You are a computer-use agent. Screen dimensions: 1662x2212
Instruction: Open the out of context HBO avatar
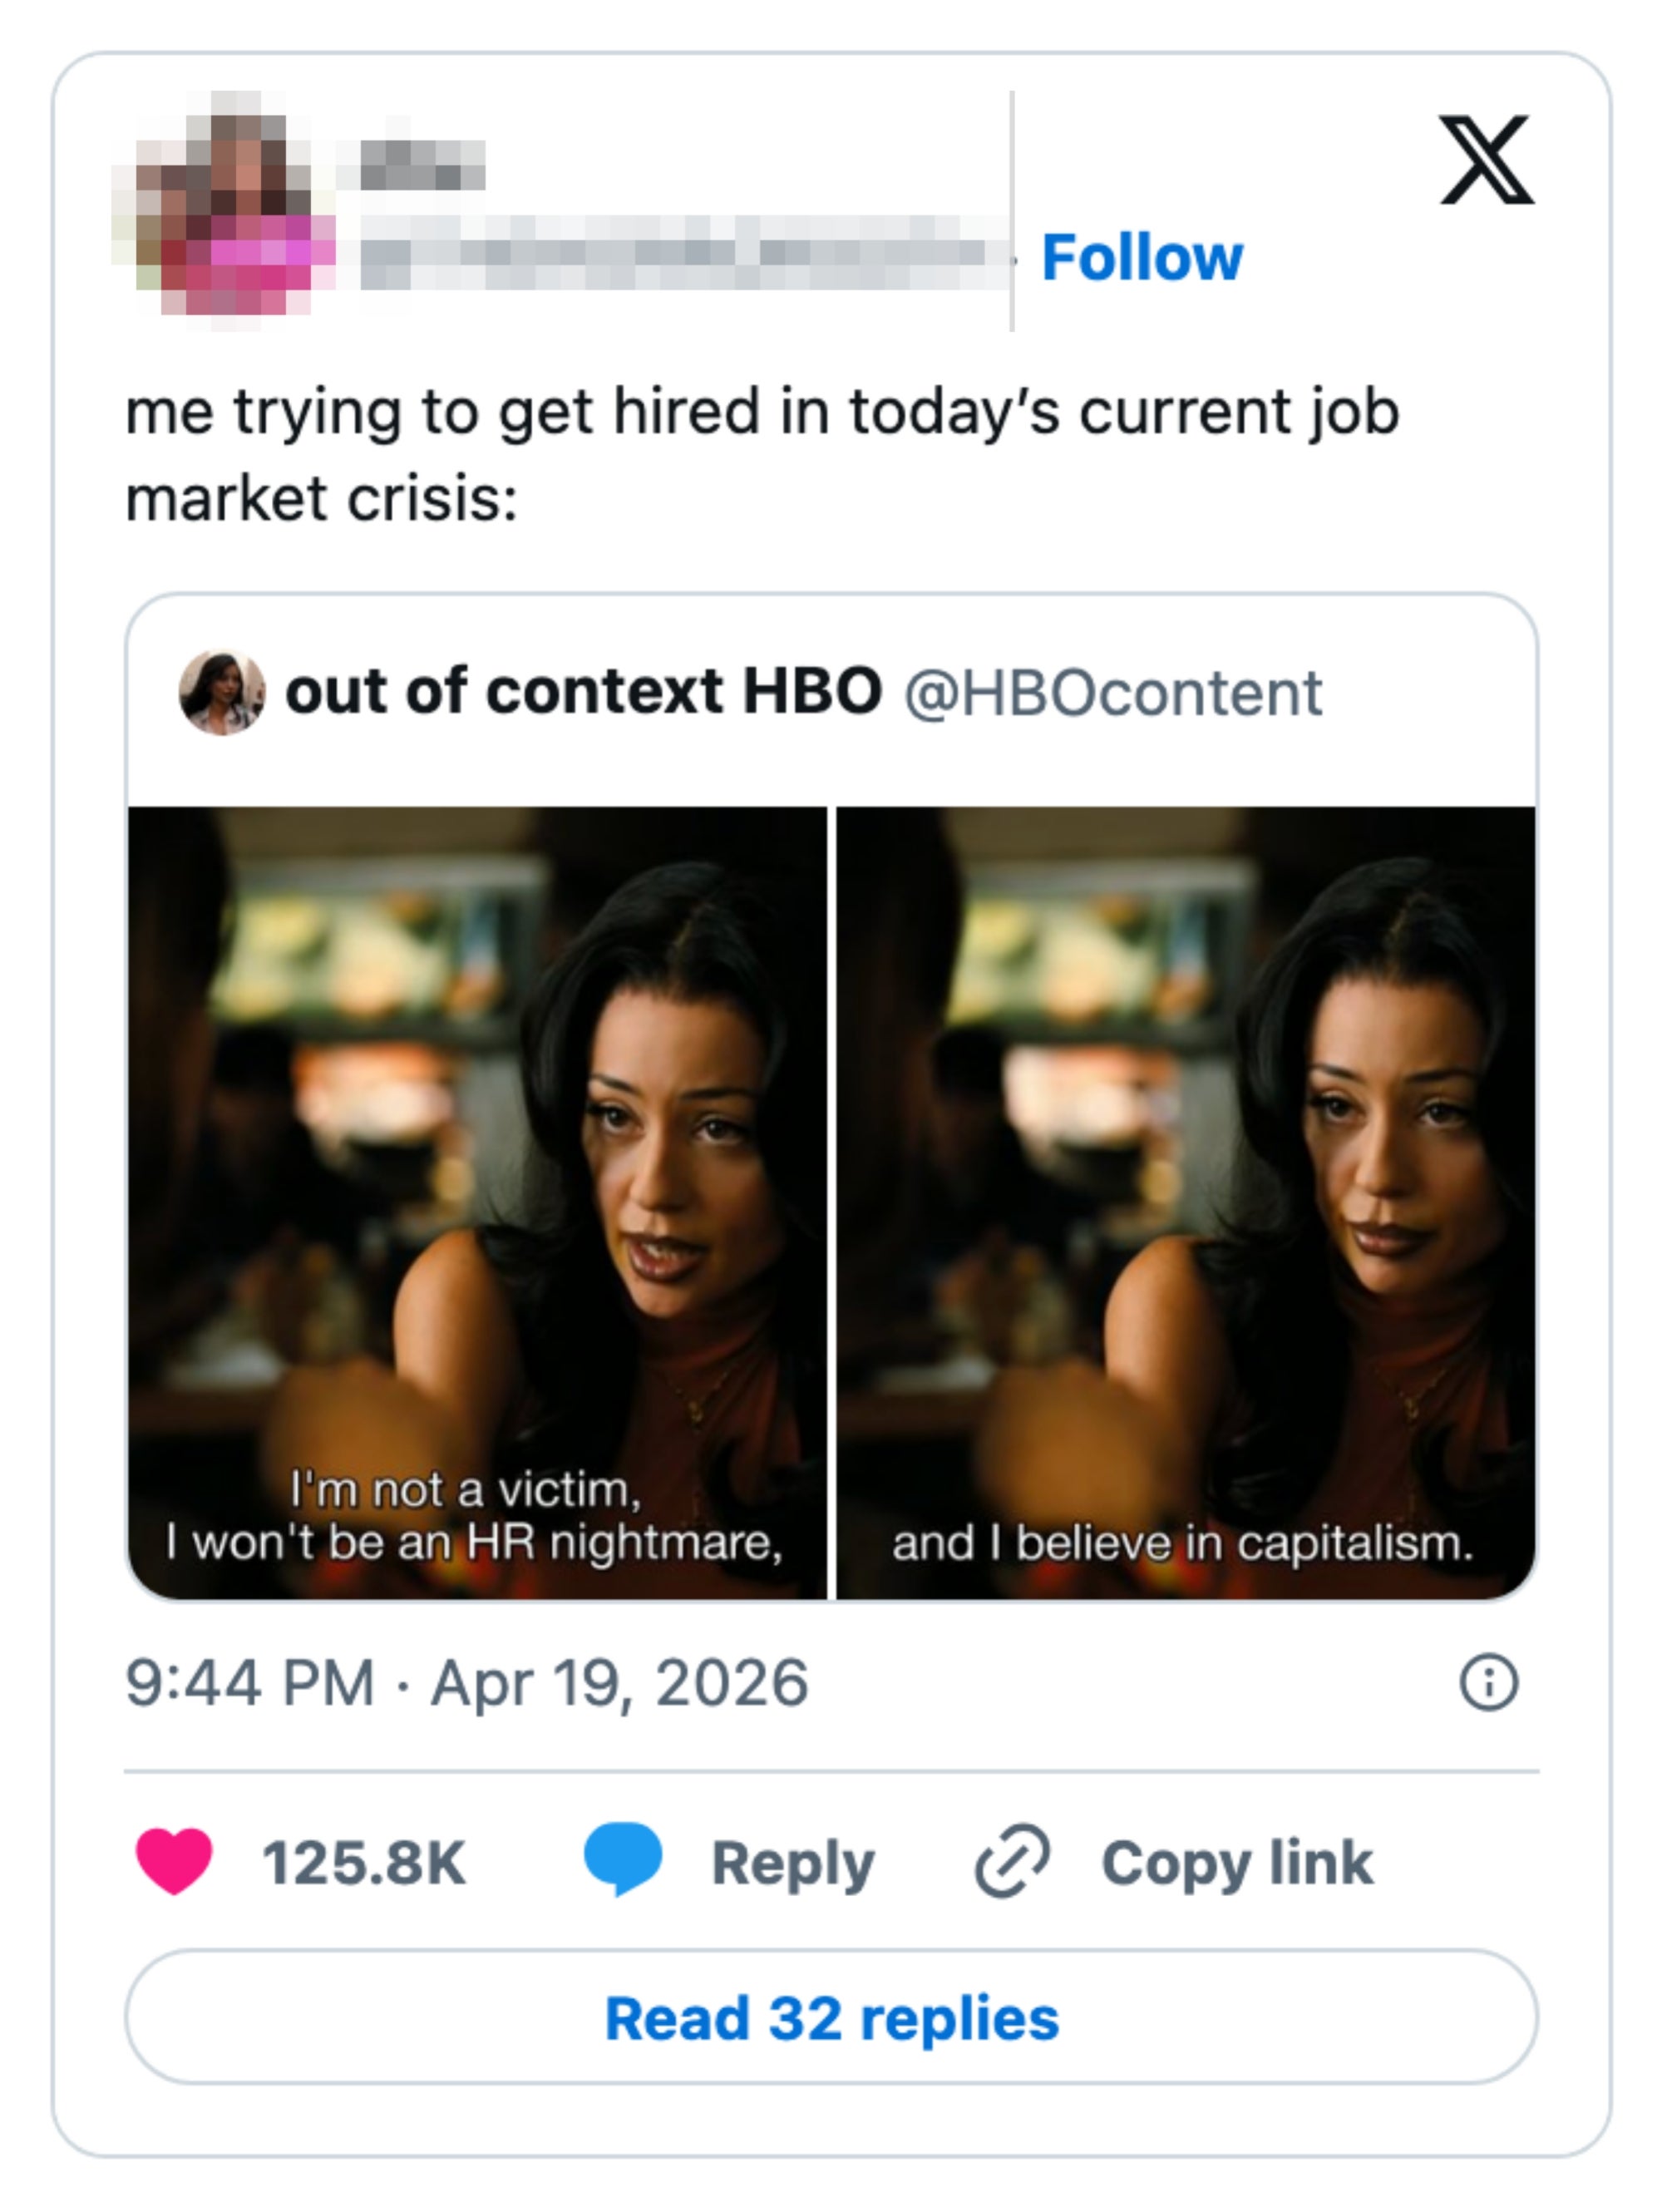pos(221,692)
